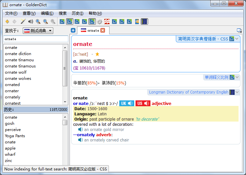246x175 pixels.
Task: Open the 历史(I) menu
Action: point(77,13)
